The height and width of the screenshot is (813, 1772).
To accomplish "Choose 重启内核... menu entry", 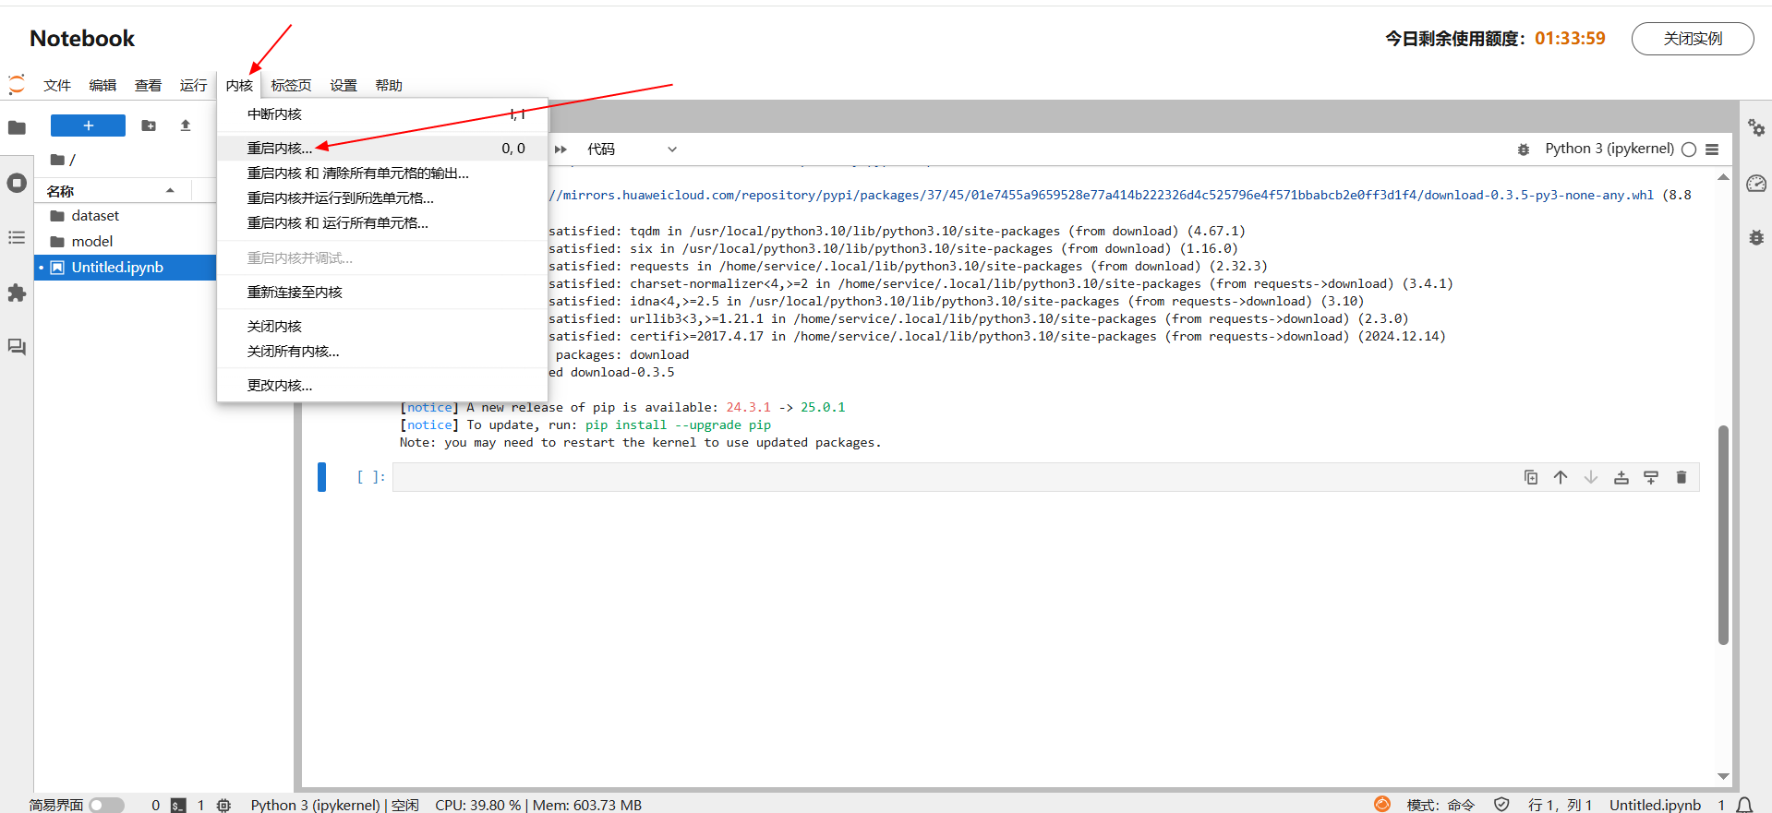I will click(382, 149).
